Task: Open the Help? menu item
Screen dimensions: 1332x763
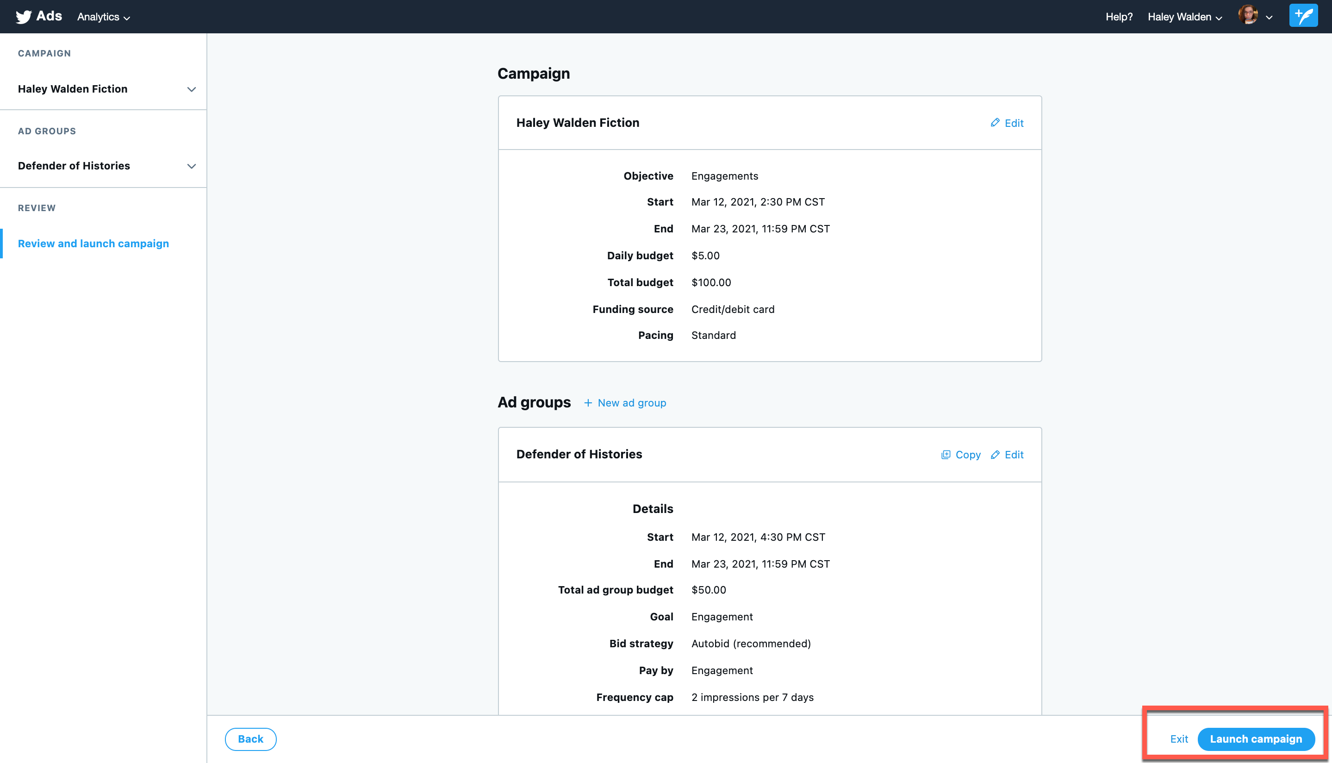Action: 1119,17
